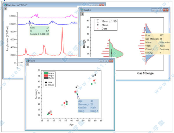Screen dimensions: 174x133
Task: Click the Placebo gray legend swatch
Action: coord(46,78)
